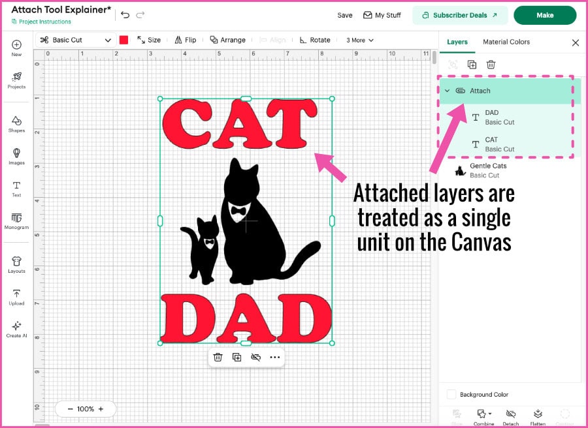Click the Attach group header row
Image resolution: width=588 pixels, height=428 pixels.
tap(509, 91)
